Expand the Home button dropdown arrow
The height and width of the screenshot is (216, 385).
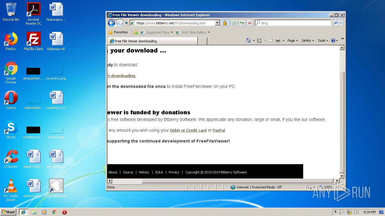click(254, 41)
